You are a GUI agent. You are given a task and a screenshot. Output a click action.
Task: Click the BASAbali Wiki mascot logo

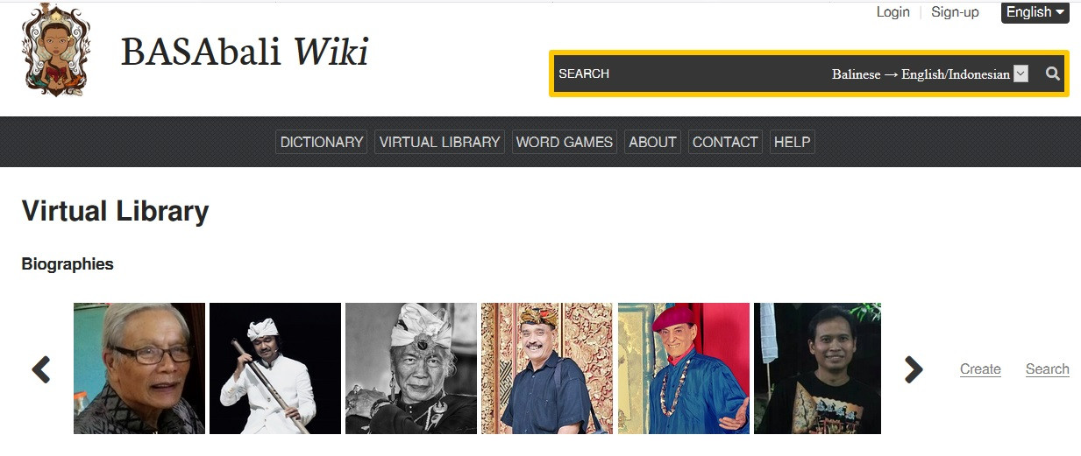click(x=56, y=49)
